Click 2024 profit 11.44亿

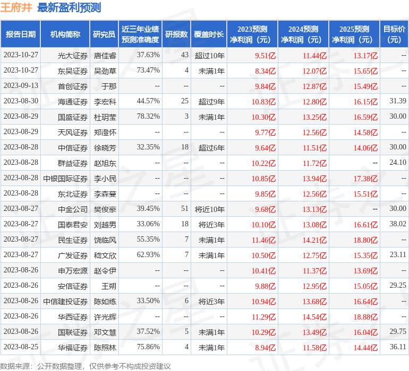coord(314,56)
